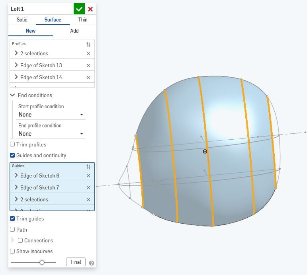This screenshot has width=307, height=275.
Task: Click the black circle point on the model
Action: tap(205, 151)
